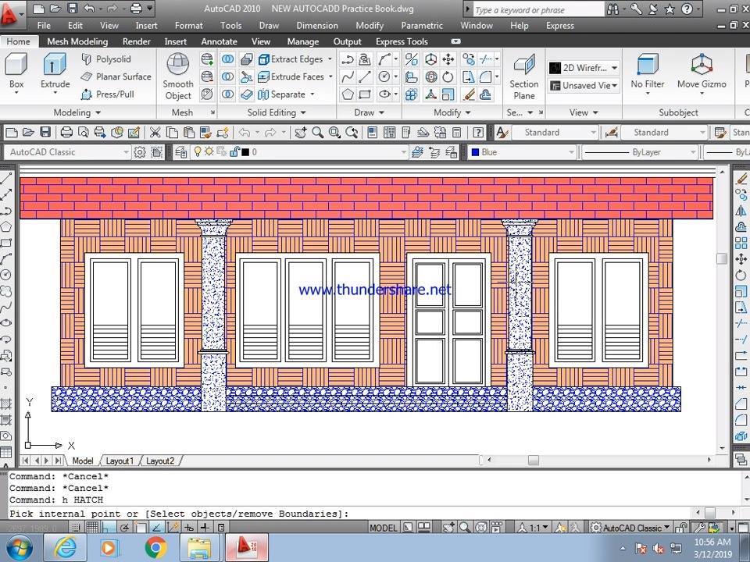Toggle Snap Mode in status bar
750x562 pixels.
(76, 527)
